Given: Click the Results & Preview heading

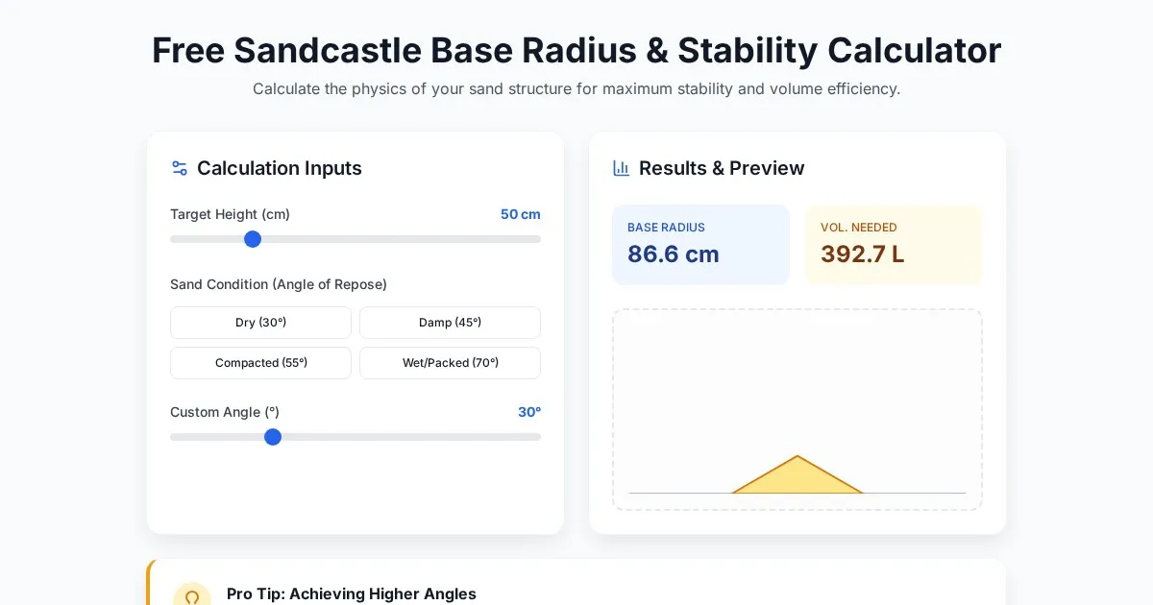Looking at the screenshot, I should point(722,168).
